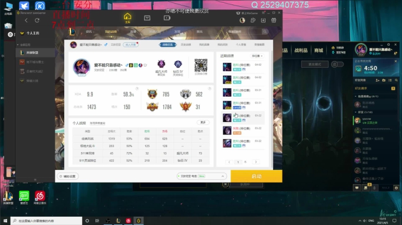402x225 pixels.
Task: Toggle party open switch in LoL client
Action: click(337, 64)
